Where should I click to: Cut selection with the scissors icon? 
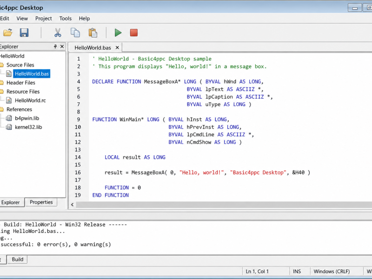[x=58, y=33]
